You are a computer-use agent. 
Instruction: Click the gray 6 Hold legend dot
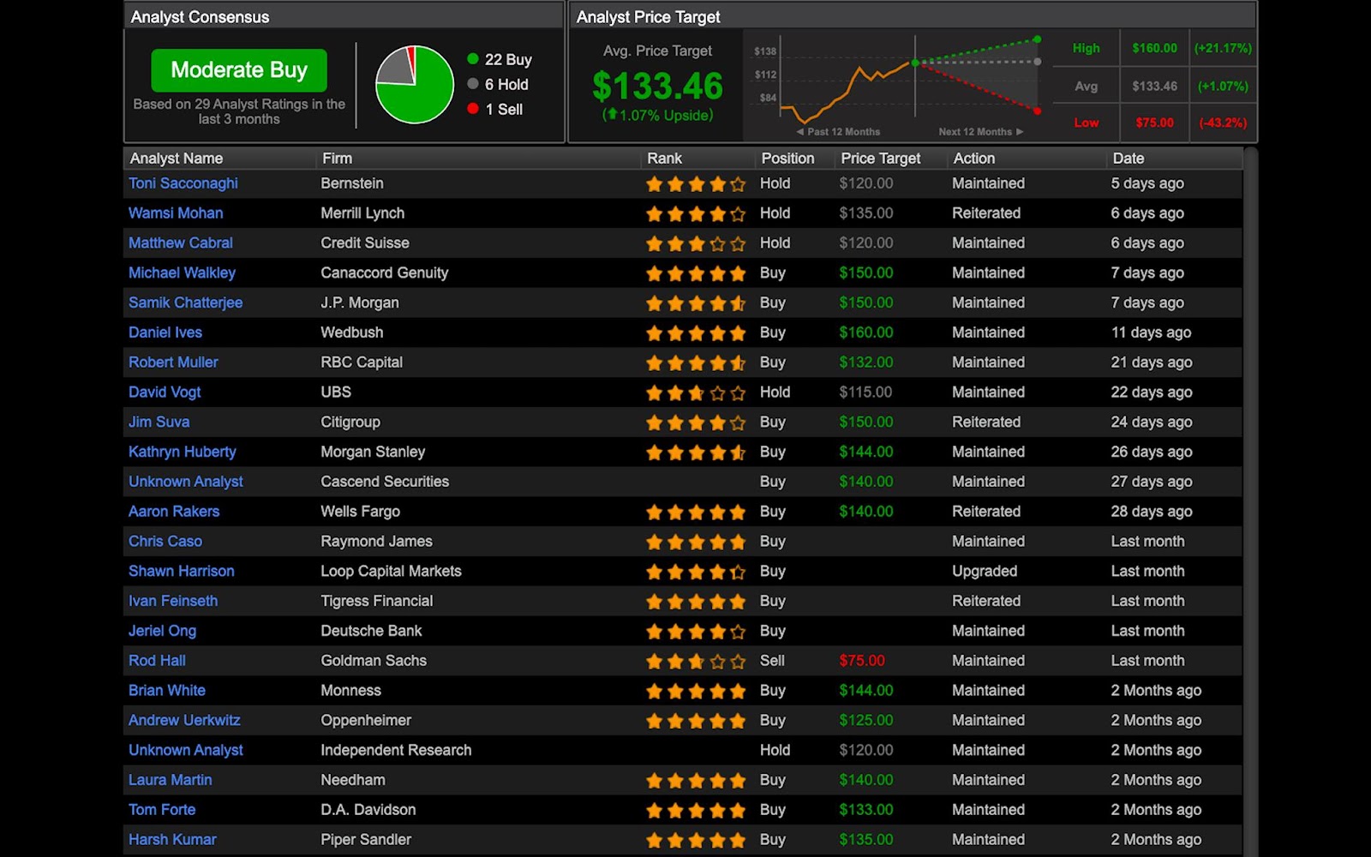(x=472, y=84)
